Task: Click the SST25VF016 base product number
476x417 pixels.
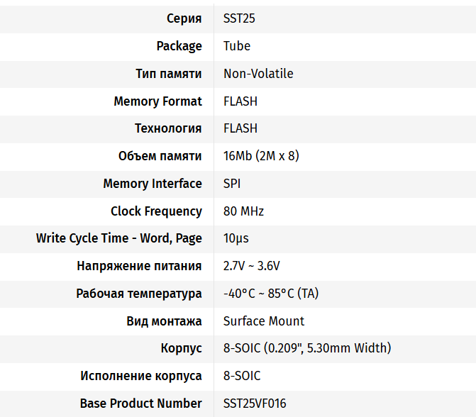Action: click(255, 404)
